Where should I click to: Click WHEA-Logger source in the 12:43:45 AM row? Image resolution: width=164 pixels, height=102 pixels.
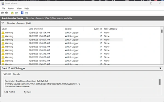coord(72,54)
